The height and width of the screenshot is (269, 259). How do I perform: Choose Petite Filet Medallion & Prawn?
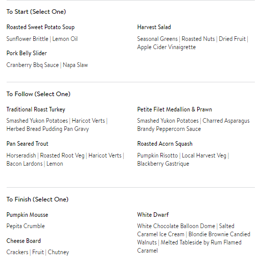click(175, 109)
